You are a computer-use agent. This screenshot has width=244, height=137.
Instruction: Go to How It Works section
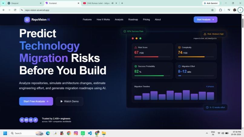(x=103, y=20)
